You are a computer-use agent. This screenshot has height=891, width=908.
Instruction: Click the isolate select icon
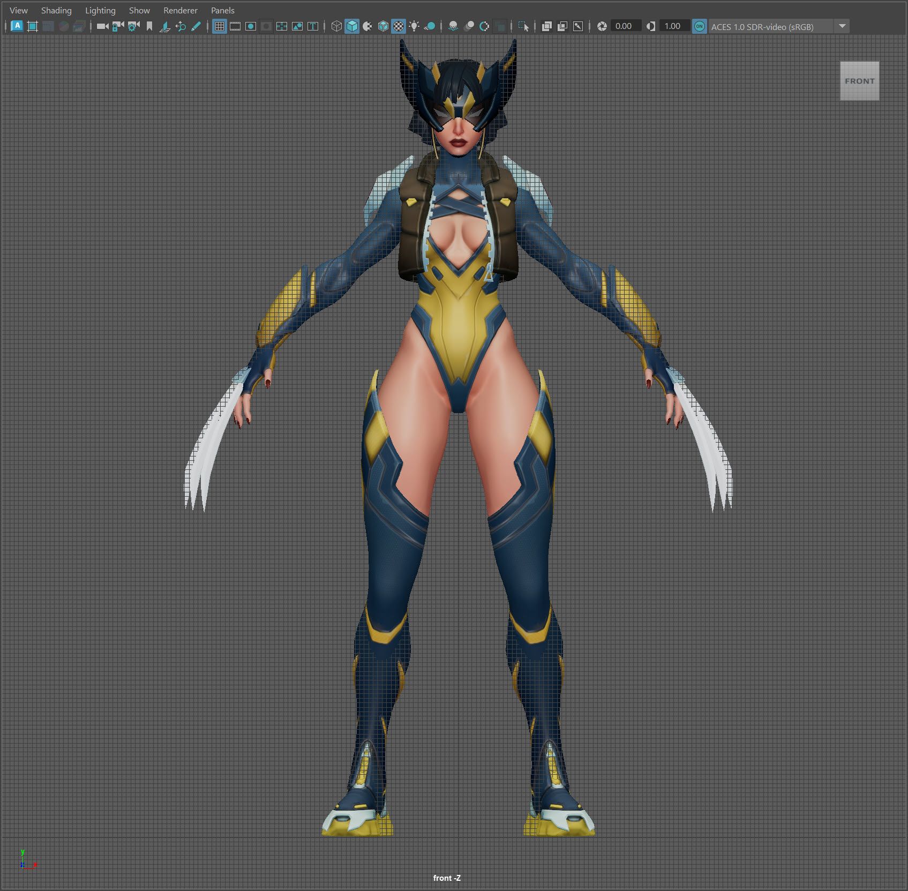523,26
